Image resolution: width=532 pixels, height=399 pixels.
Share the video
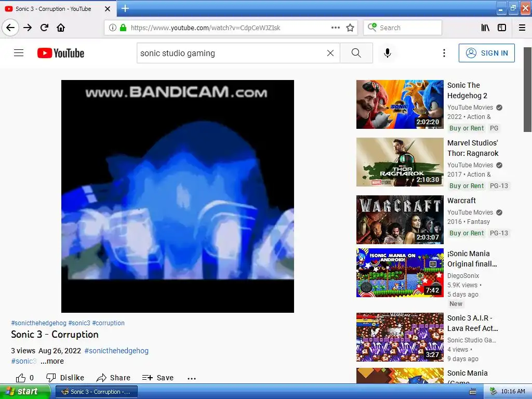pyautogui.click(x=113, y=378)
